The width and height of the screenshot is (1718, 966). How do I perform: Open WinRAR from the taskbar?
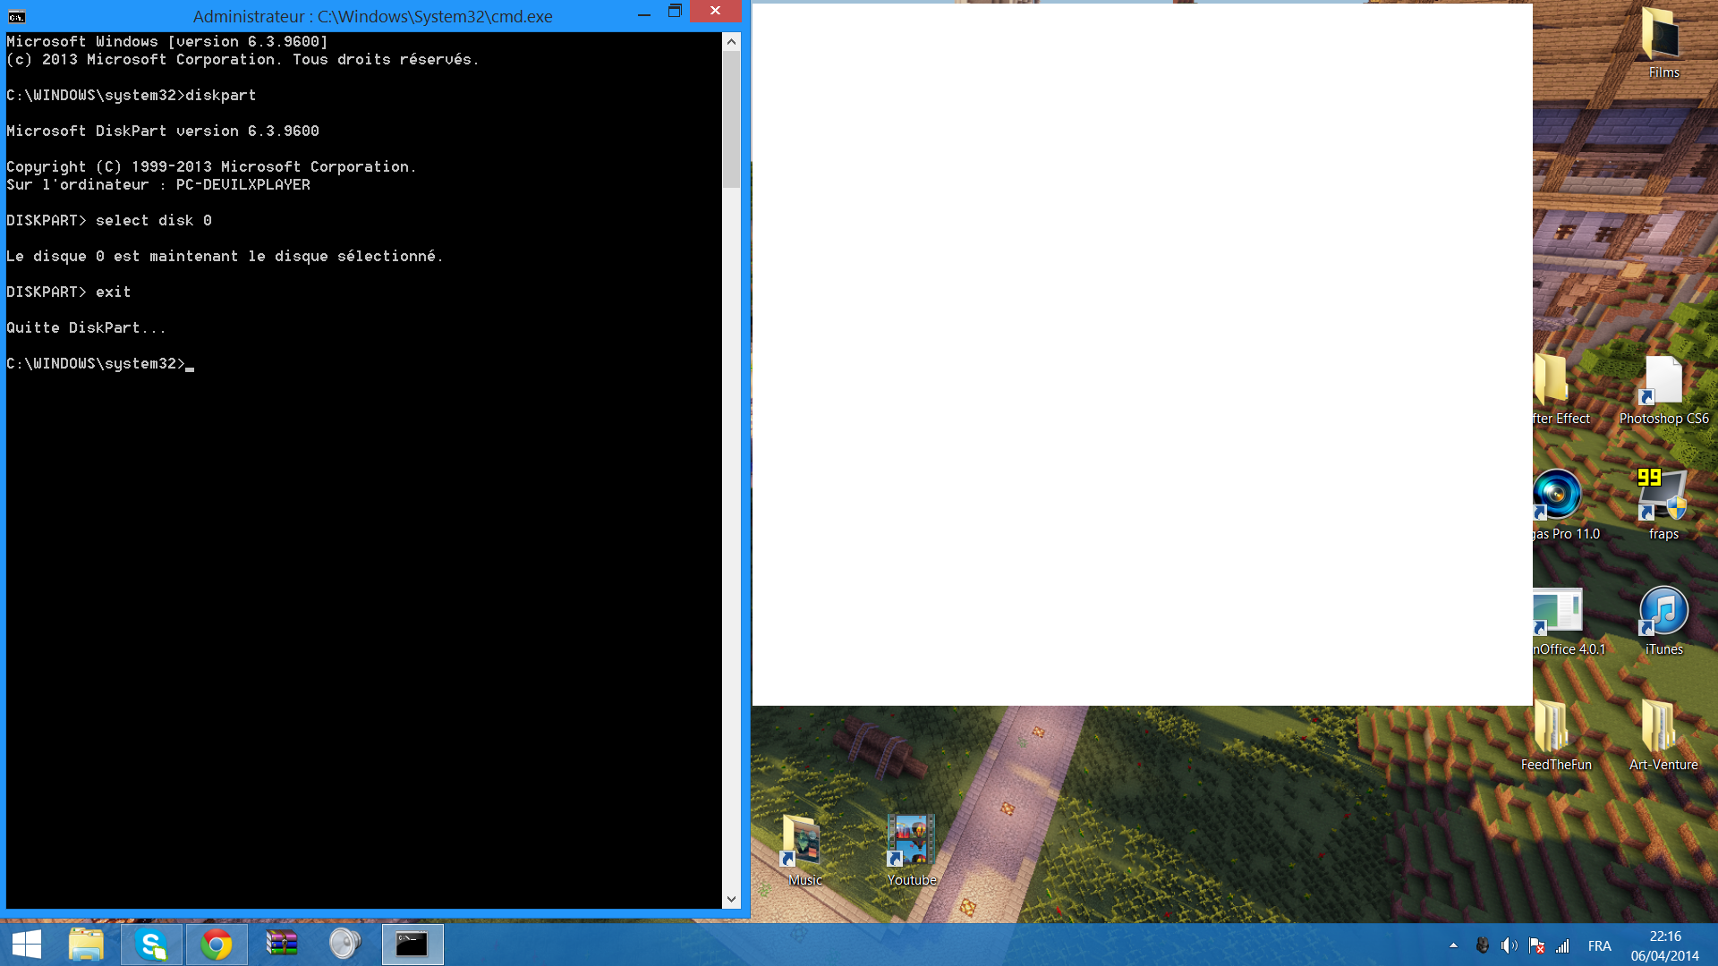282,945
